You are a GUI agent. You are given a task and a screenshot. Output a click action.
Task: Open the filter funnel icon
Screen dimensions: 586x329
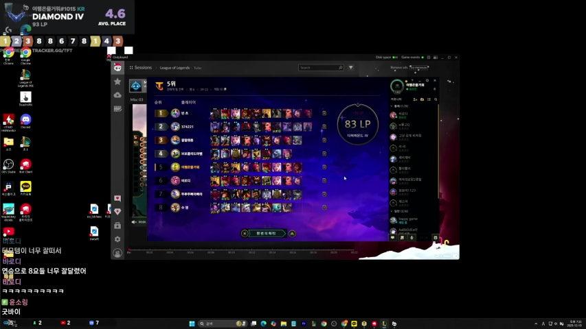(x=350, y=68)
